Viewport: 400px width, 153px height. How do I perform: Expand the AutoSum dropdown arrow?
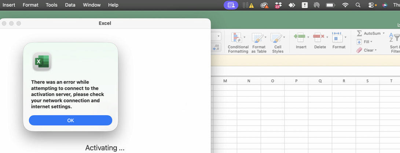click(384, 33)
